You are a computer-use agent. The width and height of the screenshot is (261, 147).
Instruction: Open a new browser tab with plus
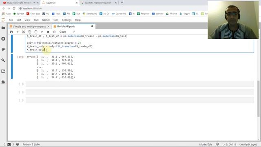[122, 3]
